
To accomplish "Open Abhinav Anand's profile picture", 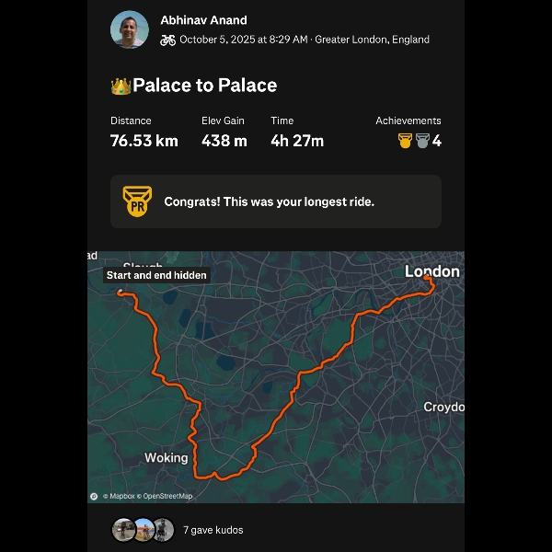I will 129,29.
